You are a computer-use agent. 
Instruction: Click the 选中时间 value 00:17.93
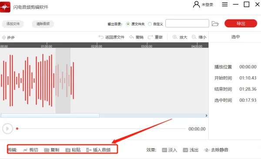pos(248,100)
